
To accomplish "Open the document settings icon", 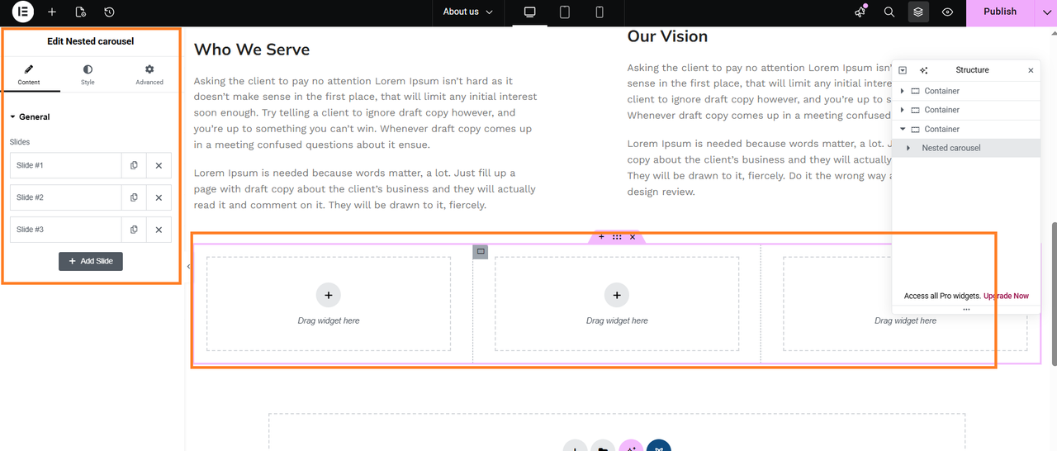I will (x=80, y=12).
